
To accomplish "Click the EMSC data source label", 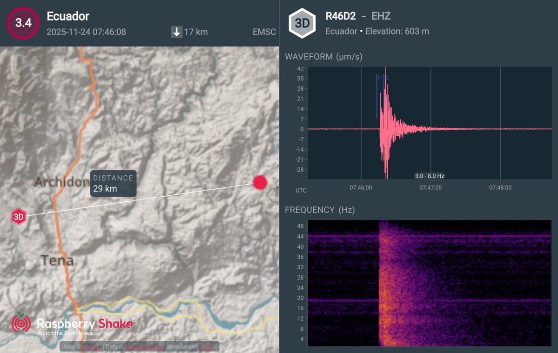I will tap(264, 32).
